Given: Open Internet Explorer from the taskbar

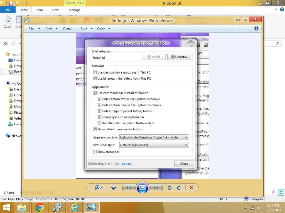Looking at the screenshot, I should 75,207.
